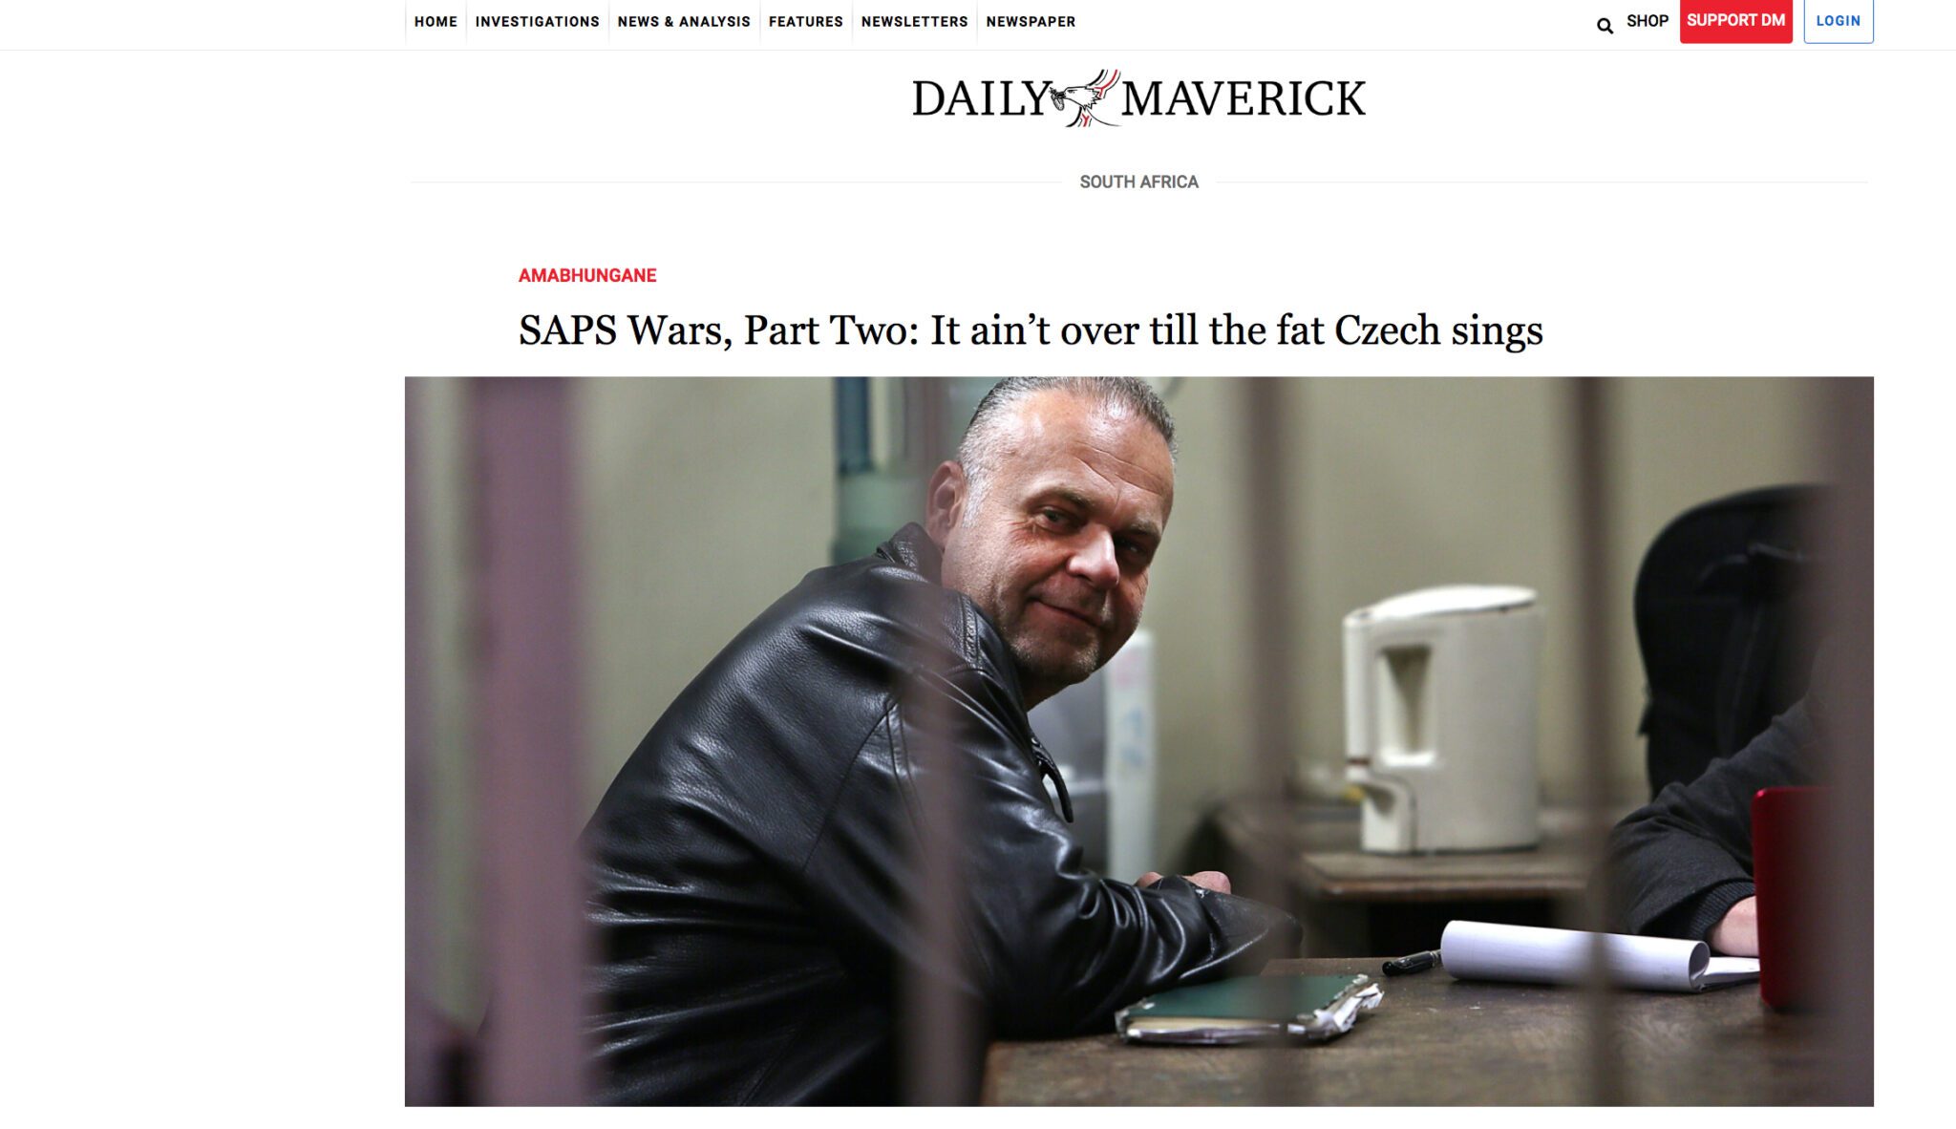Click the LOGIN button

1839,21
